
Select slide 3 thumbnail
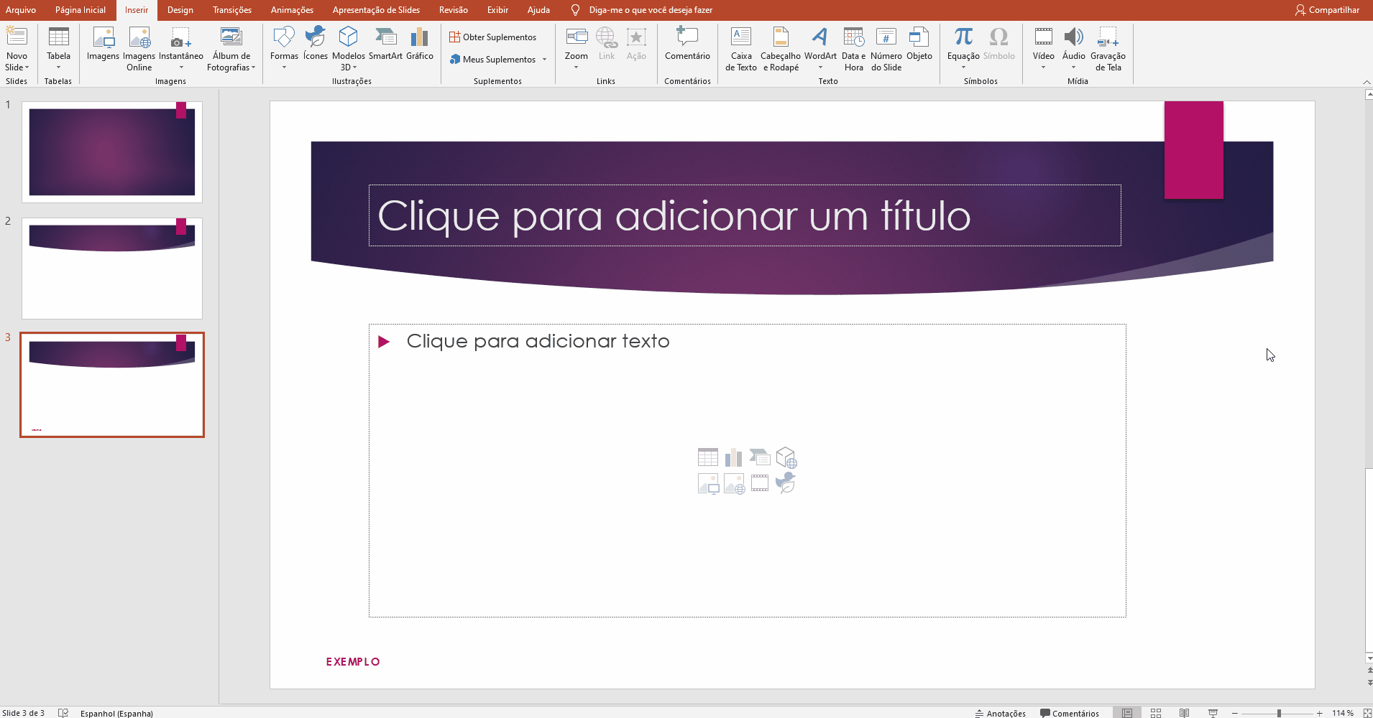coord(112,385)
